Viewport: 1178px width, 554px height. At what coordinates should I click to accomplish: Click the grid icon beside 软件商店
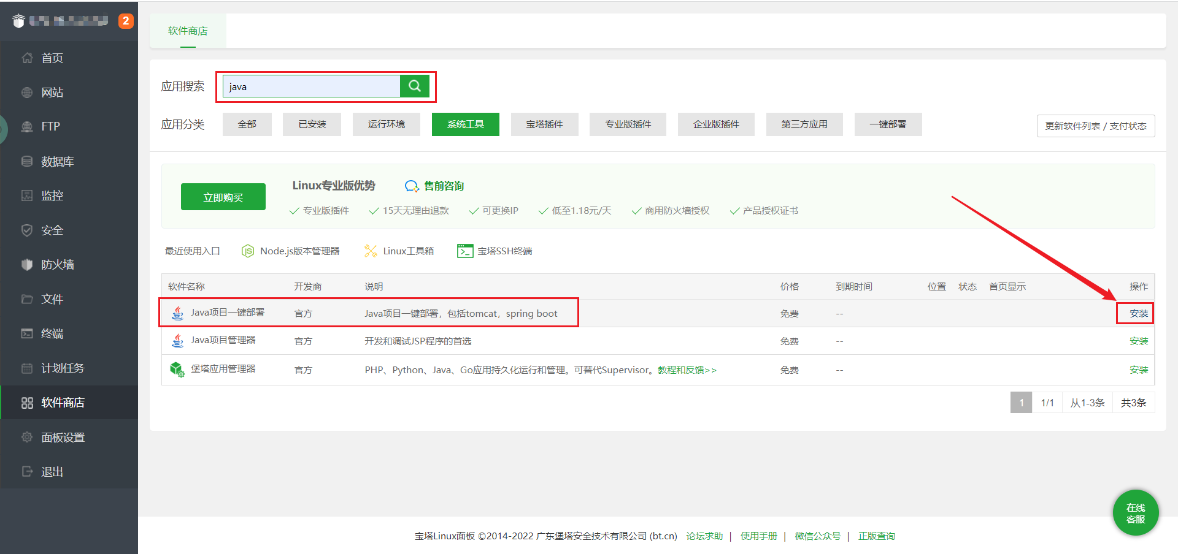tap(27, 403)
